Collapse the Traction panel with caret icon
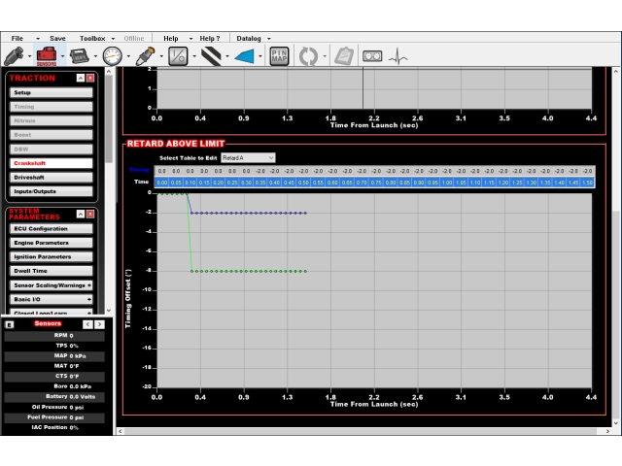The image size is (622, 466). click(81, 78)
